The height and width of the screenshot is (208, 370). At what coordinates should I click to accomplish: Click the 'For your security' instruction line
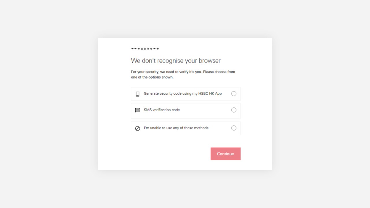[183, 72]
